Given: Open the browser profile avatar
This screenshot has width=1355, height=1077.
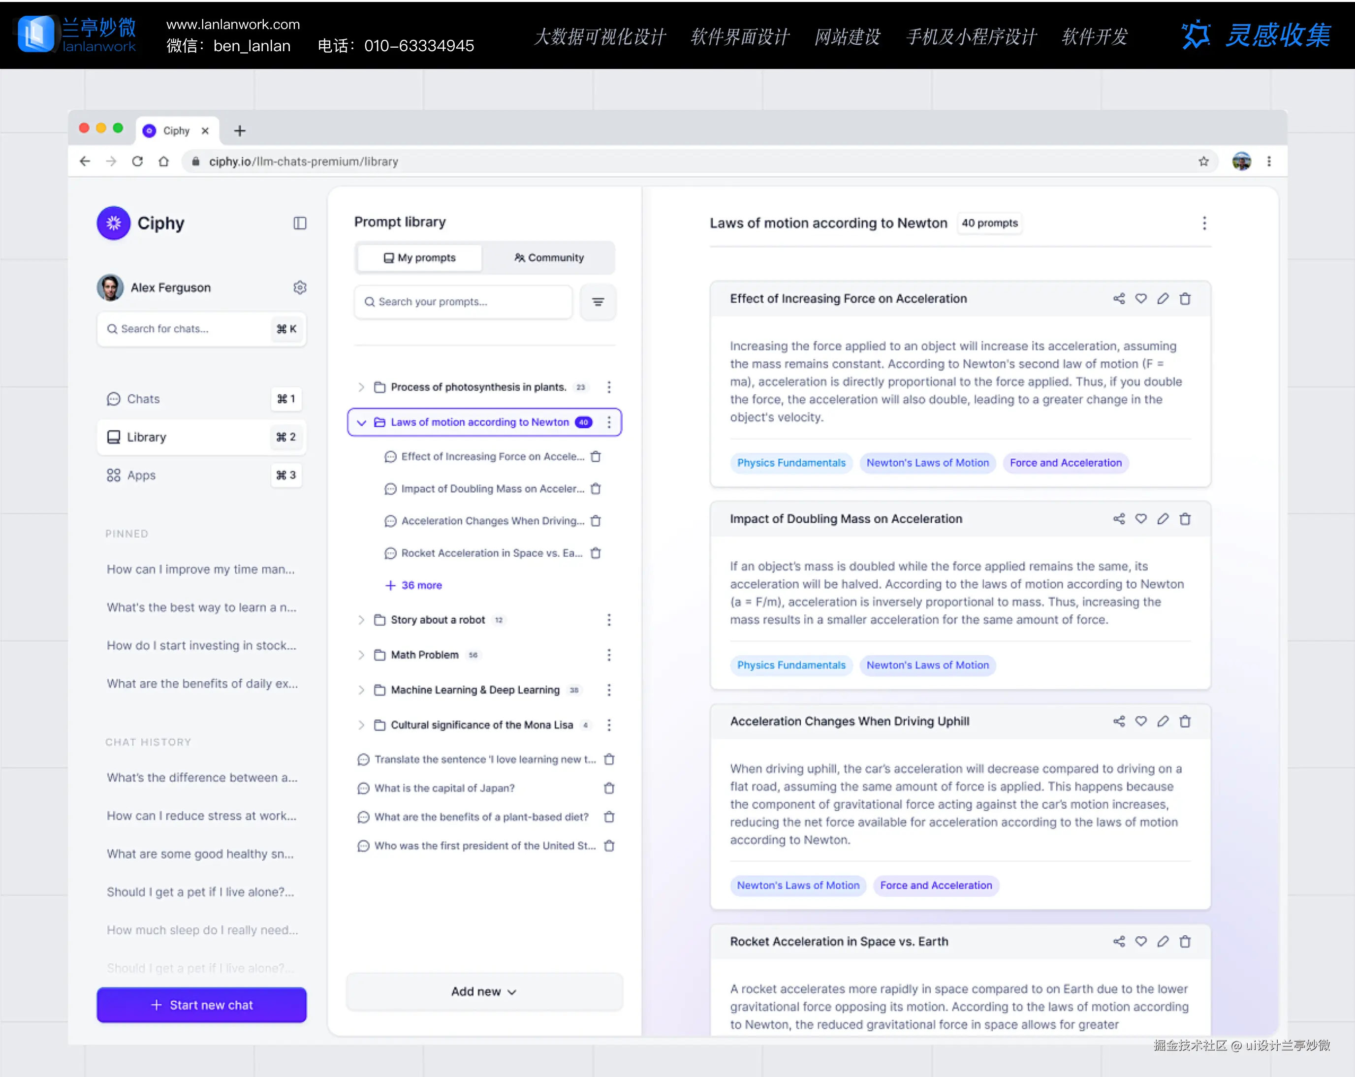Looking at the screenshot, I should click(1241, 161).
